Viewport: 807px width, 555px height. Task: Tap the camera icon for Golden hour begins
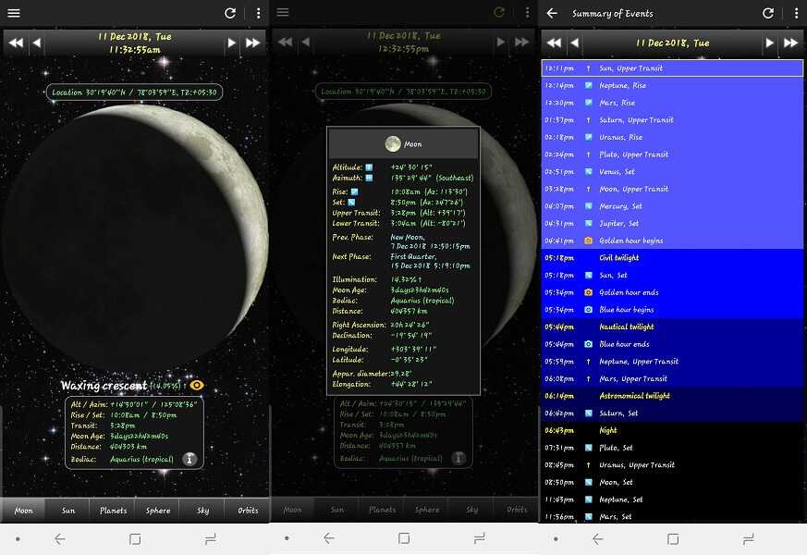pos(588,240)
